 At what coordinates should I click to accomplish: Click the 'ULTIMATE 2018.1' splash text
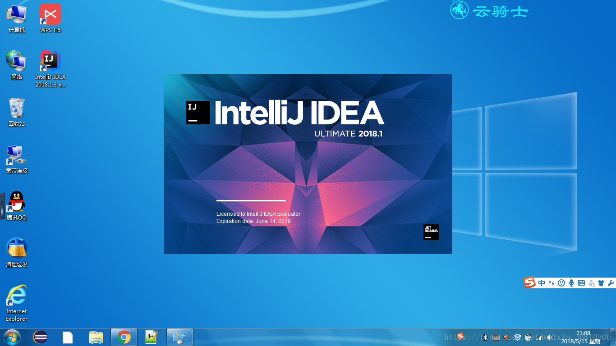349,134
